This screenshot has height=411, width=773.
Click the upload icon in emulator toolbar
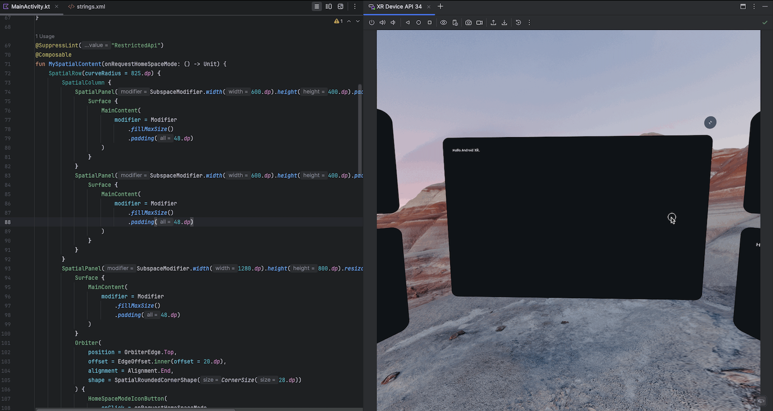pyautogui.click(x=493, y=22)
